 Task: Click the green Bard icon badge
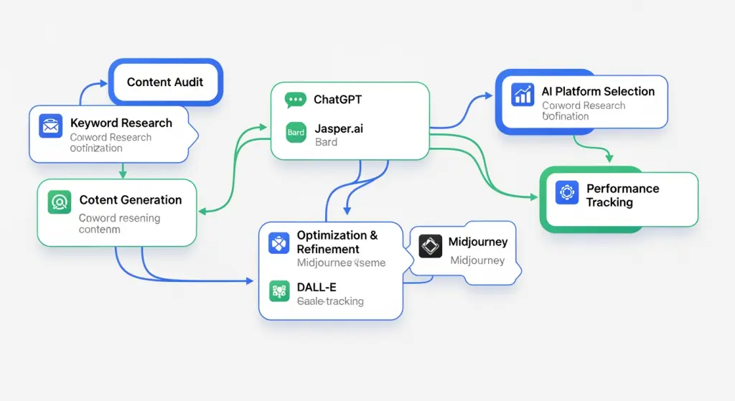click(296, 132)
